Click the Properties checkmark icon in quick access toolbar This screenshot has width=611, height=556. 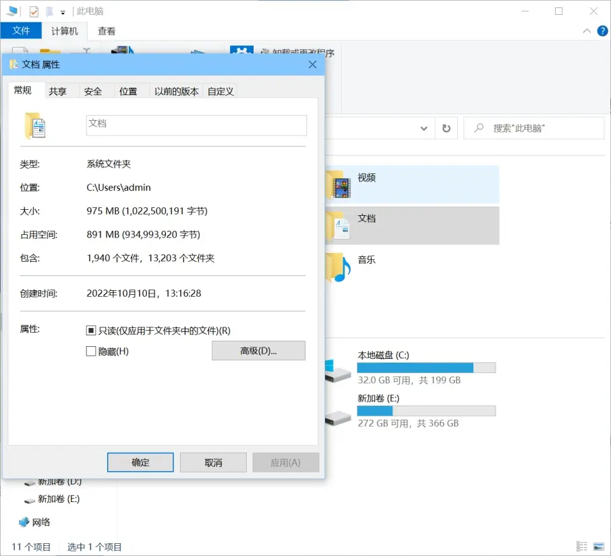(34, 11)
